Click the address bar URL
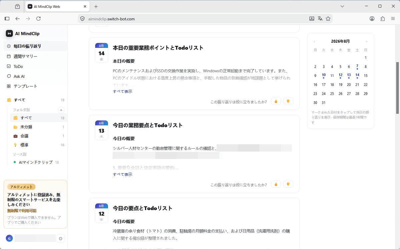 pyautogui.click(x=111, y=19)
